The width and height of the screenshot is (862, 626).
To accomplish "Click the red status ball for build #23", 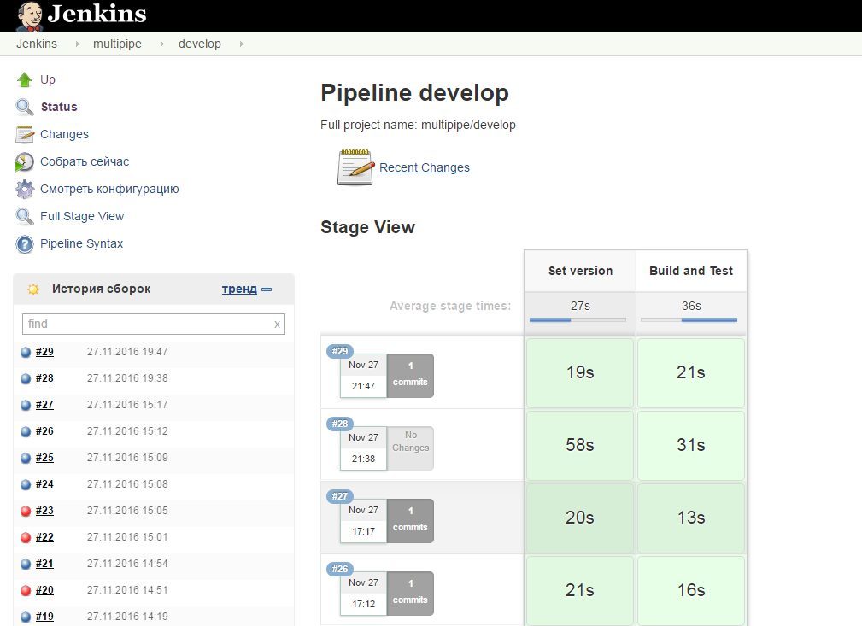I will 26,511.
